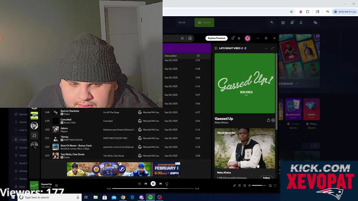Clear the Spotify search field with X

tap(182, 38)
